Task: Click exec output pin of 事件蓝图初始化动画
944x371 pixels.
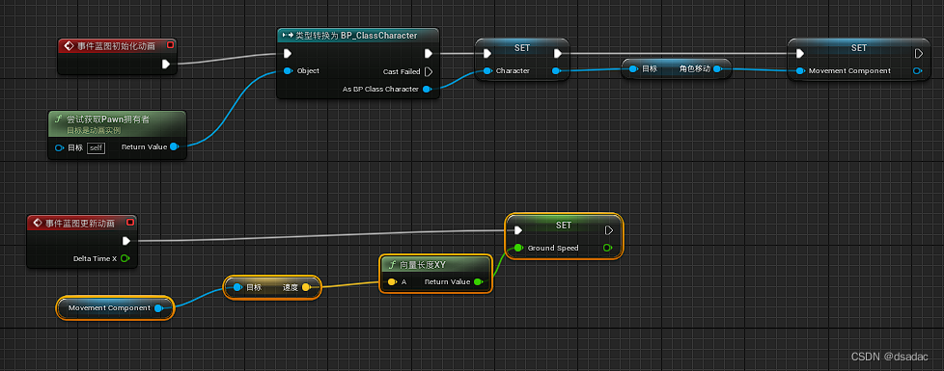Action: tap(166, 64)
